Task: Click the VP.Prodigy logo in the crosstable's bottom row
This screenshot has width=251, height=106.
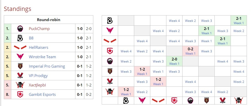Action: 222,100
